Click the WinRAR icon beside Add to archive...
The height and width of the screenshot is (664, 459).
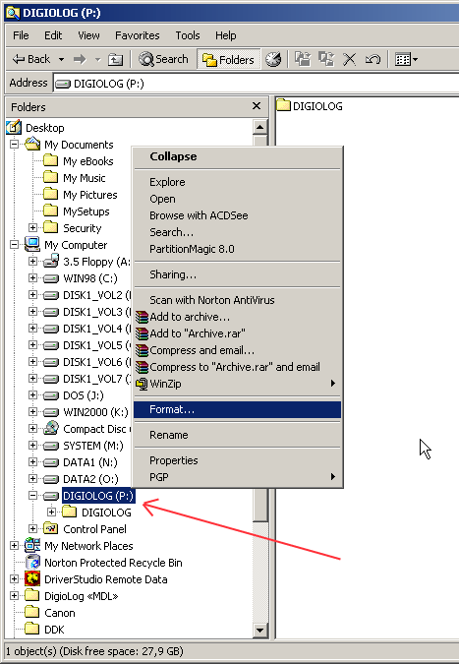(x=143, y=317)
